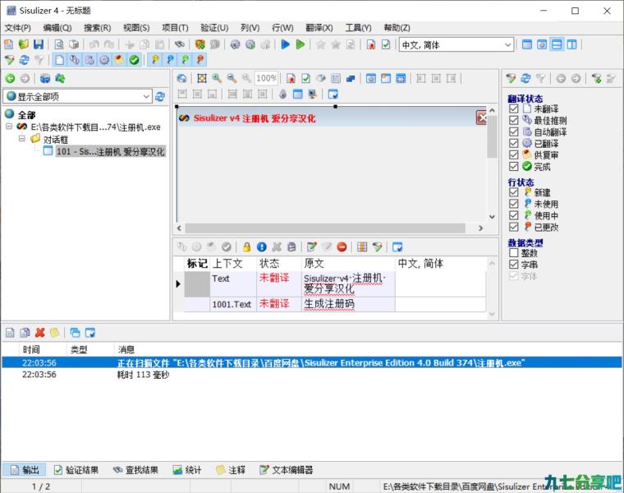The image size is (624, 493).
Task: Click the 消息 column header in output
Action: click(368, 350)
